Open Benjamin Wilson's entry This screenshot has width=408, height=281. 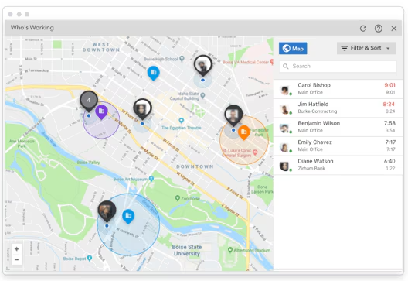pos(338,127)
